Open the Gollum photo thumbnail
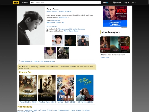 (x=63, y=53)
